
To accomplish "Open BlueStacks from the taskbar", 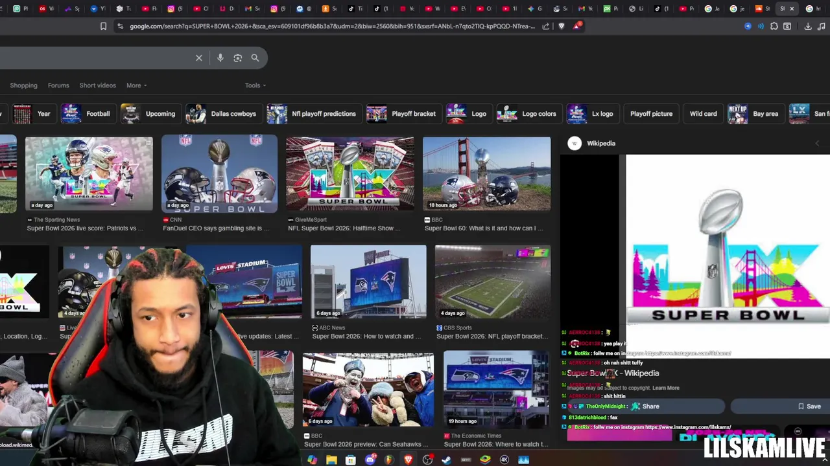I will coord(485,460).
